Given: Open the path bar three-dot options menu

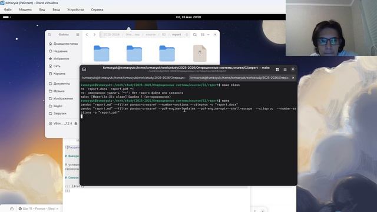Looking at the screenshot, I should [187, 35].
